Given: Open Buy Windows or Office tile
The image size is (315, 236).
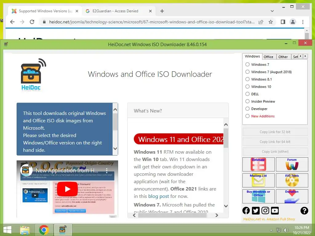Looking at the screenshot, I should (258, 196).
